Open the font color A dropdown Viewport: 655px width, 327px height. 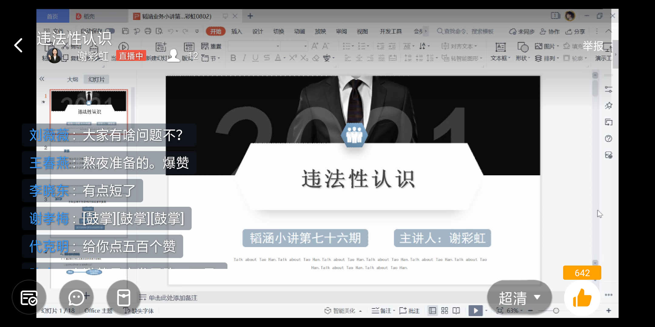[280, 58]
